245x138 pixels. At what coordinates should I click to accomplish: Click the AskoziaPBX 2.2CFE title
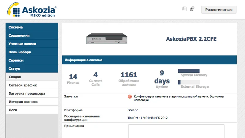click(x=191, y=39)
